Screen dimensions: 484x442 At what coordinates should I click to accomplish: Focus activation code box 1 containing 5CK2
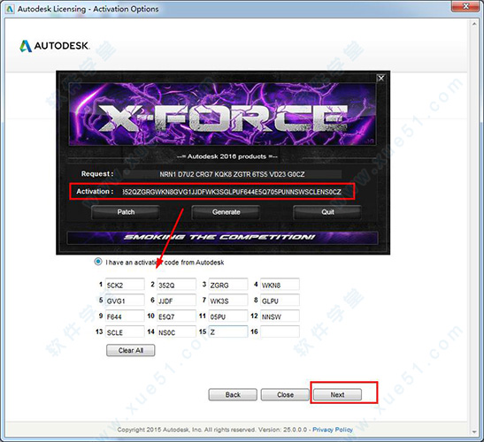[x=125, y=285]
